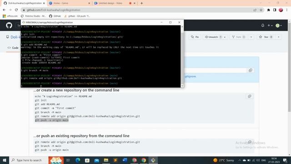Open the office.com bookmark

tap(10, 16)
